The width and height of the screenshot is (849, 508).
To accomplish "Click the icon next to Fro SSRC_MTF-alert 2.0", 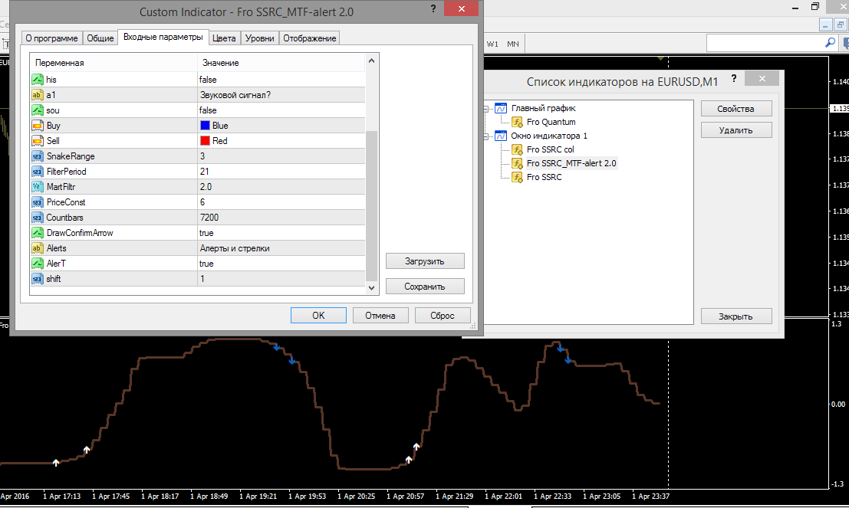I will point(517,163).
